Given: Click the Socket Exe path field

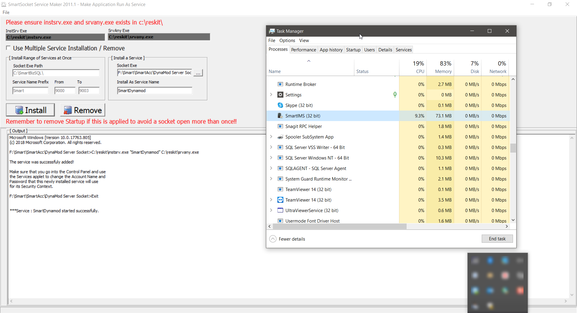Looking at the screenshot, I should coord(154,73).
